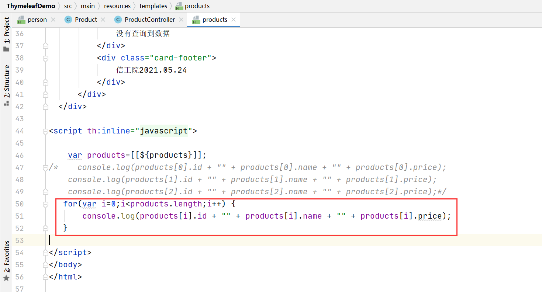This screenshot has width=542, height=292.
Task: Click line number 50 in the gutter
Action: point(20,204)
